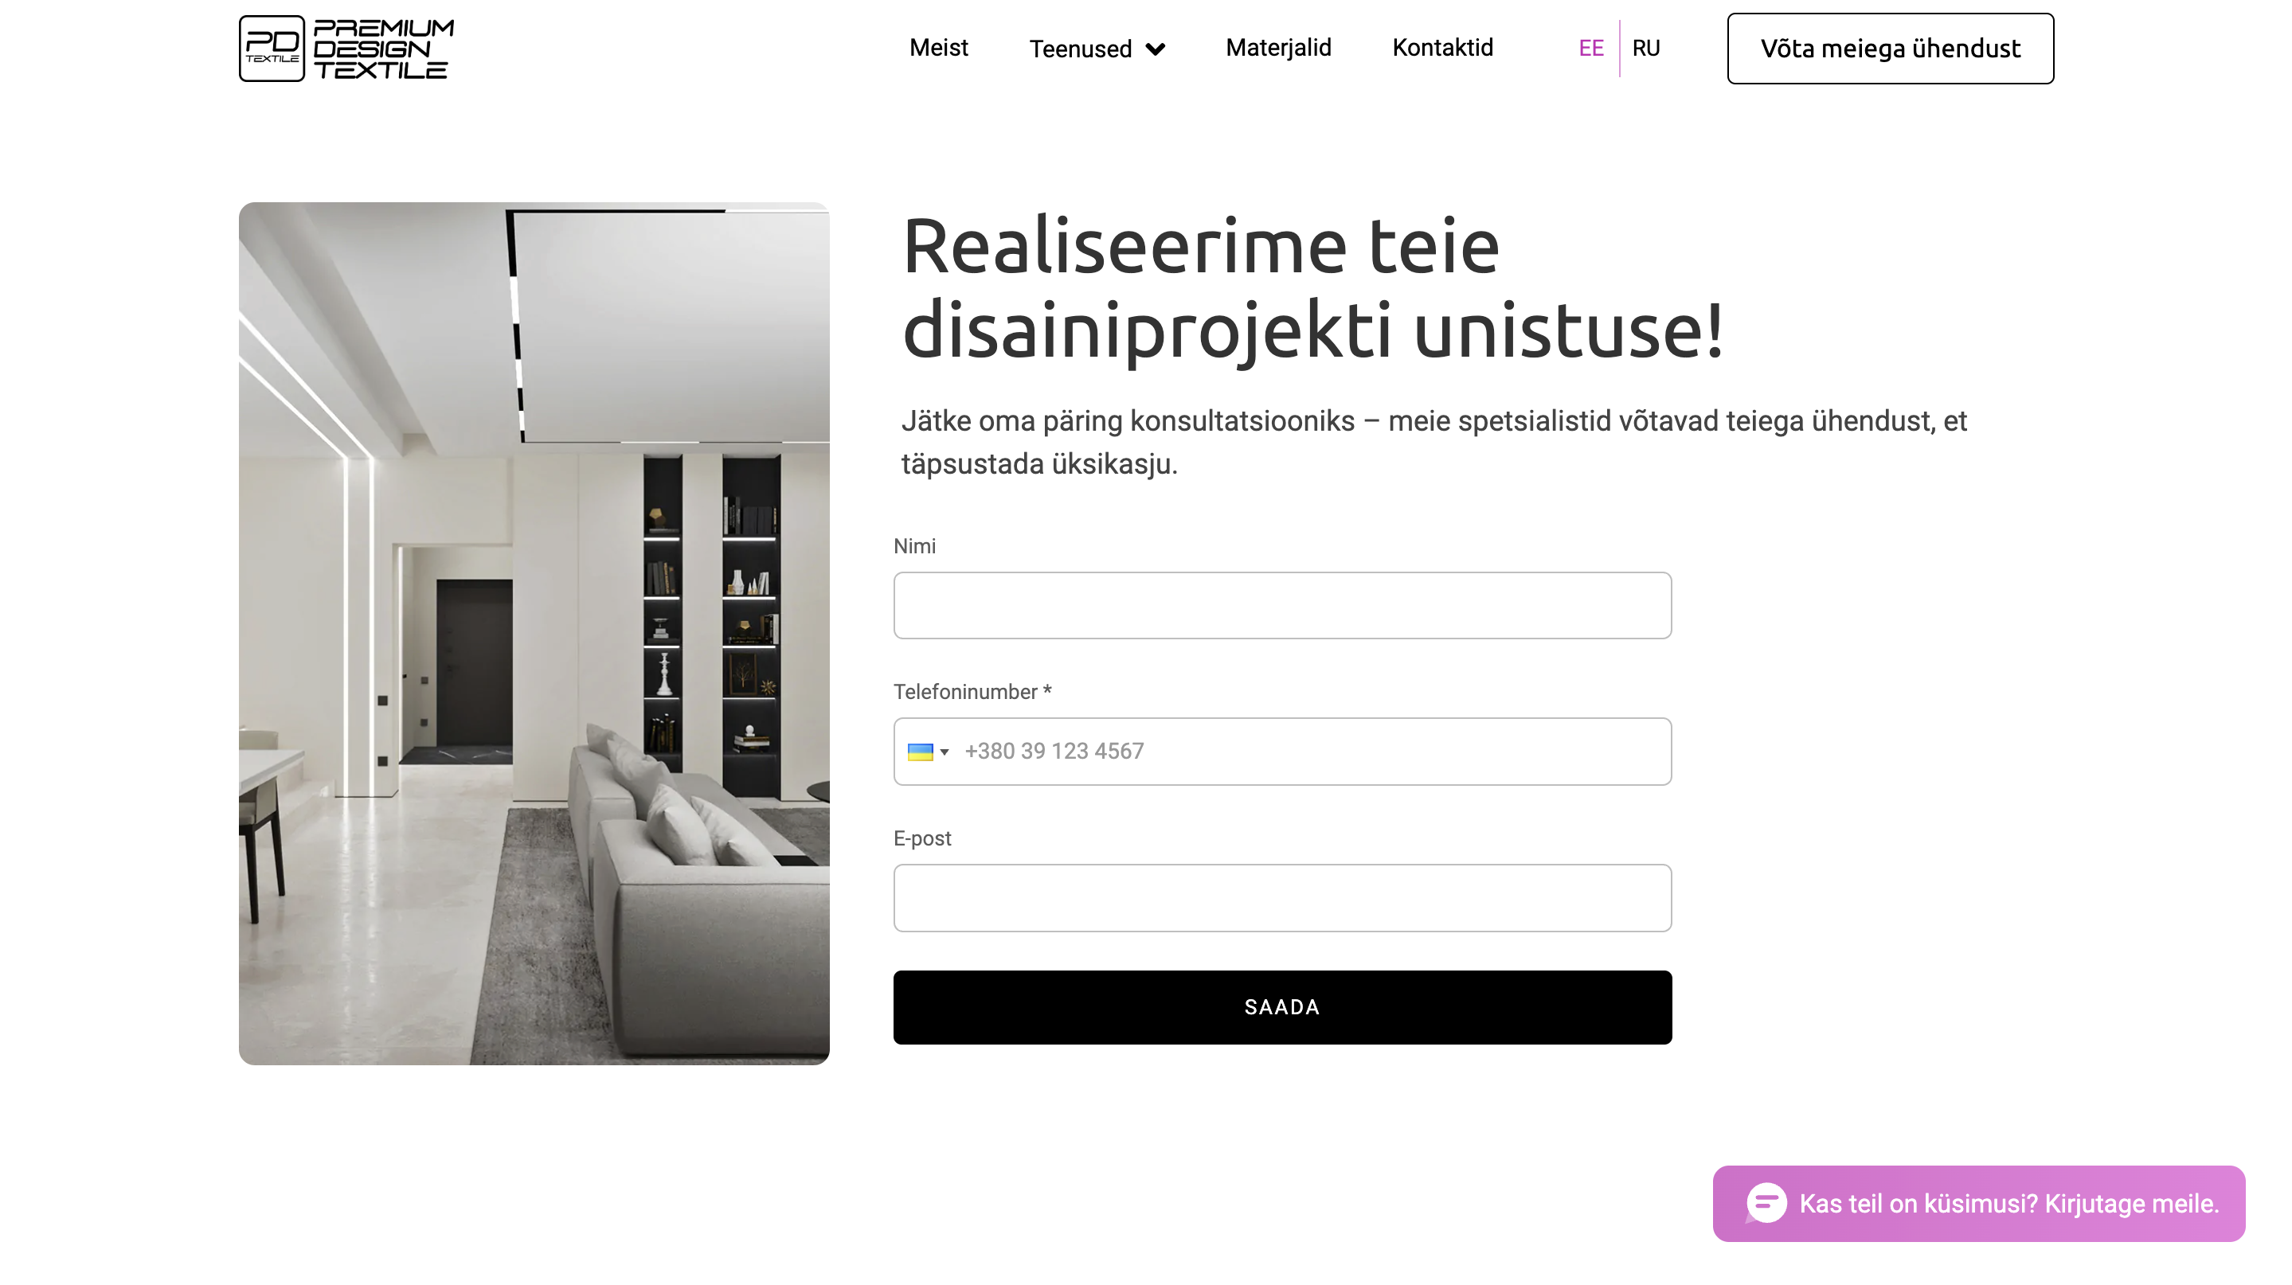The image size is (2292, 1285).
Task: Click the interior living room photo
Action: point(534,633)
